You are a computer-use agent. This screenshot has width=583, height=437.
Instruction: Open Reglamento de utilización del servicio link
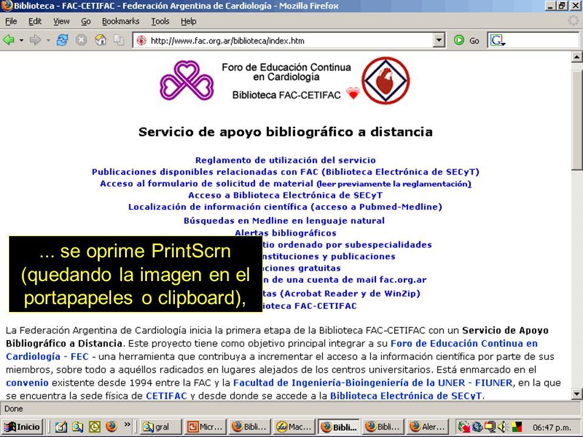[x=285, y=160]
